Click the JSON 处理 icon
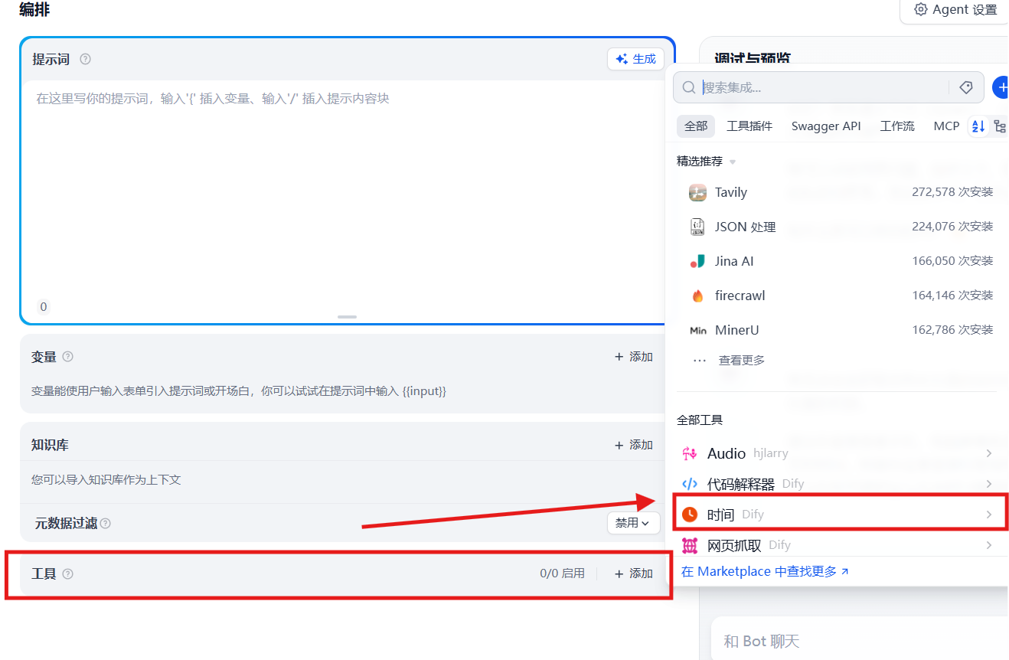The height and width of the screenshot is (660, 1009). coord(697,227)
